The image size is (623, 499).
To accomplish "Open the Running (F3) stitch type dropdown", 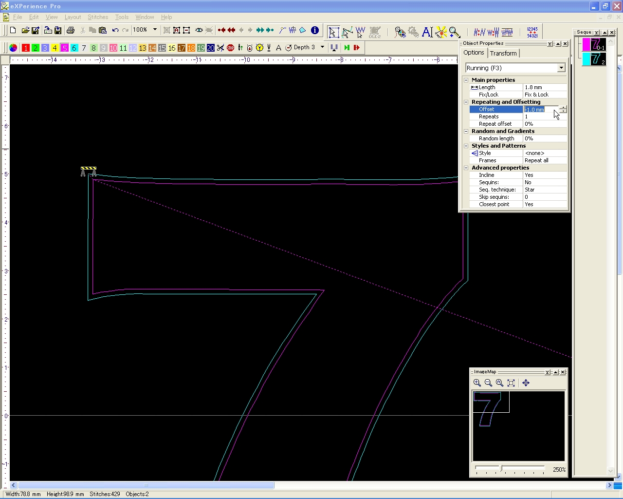I will (561, 68).
